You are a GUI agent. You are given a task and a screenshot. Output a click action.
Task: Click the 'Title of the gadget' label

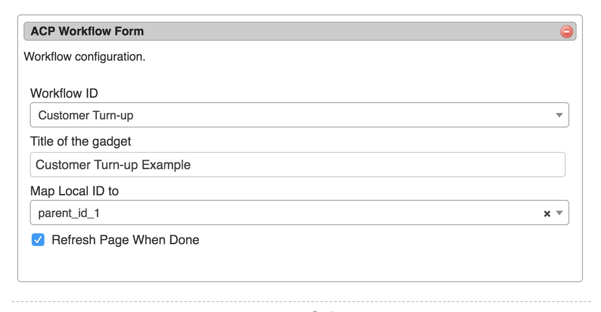(x=81, y=142)
